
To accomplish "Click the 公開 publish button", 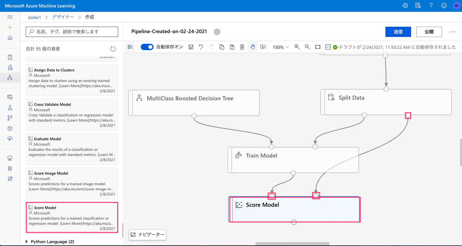I will click(429, 32).
